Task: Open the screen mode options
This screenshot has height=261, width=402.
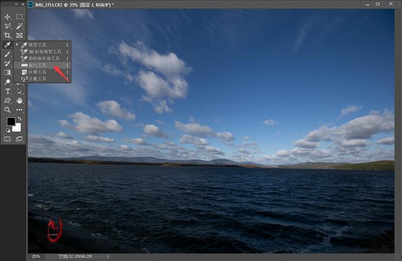Action: point(19,138)
